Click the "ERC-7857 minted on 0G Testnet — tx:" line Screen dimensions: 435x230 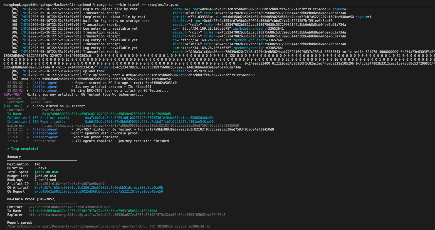[173, 129]
